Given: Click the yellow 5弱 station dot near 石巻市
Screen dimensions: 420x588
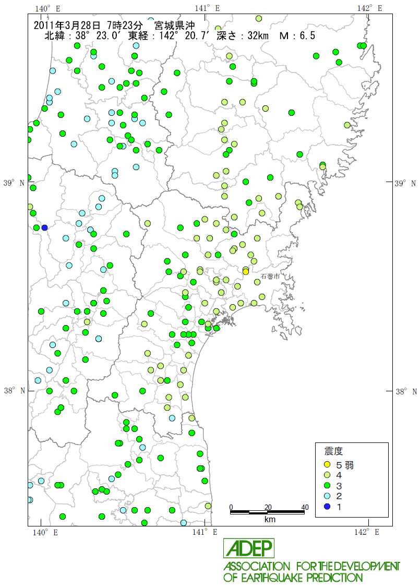Looking at the screenshot, I should pyautogui.click(x=246, y=272).
